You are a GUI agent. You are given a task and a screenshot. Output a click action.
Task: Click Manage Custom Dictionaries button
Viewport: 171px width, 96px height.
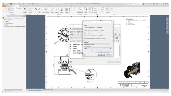tap(103, 52)
